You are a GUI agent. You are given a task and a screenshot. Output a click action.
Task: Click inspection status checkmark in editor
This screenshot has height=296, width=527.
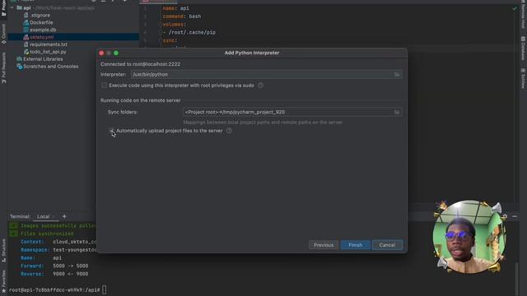point(514,8)
